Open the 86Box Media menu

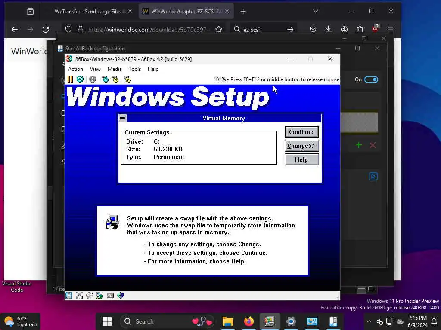[115, 69]
